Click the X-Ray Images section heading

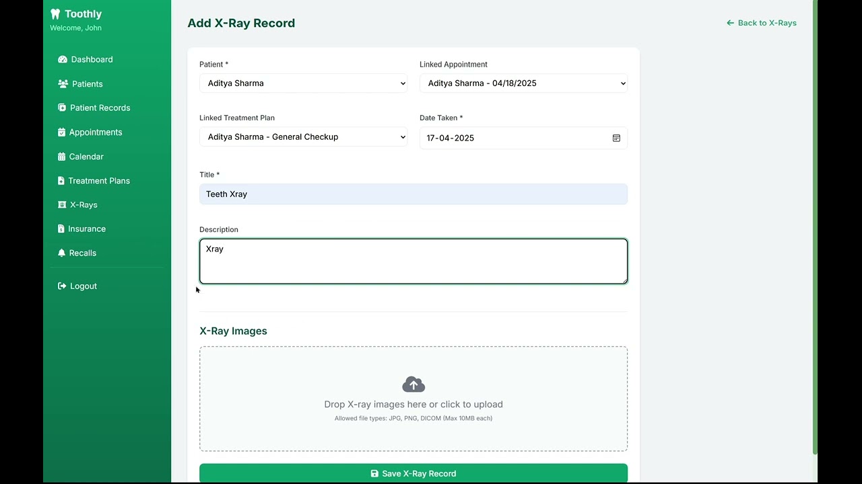pos(233,331)
